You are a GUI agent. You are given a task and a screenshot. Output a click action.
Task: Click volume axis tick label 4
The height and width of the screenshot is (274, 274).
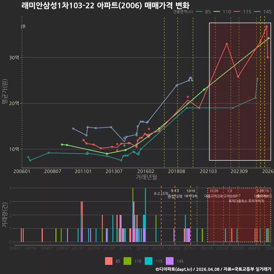click(x=11, y=188)
